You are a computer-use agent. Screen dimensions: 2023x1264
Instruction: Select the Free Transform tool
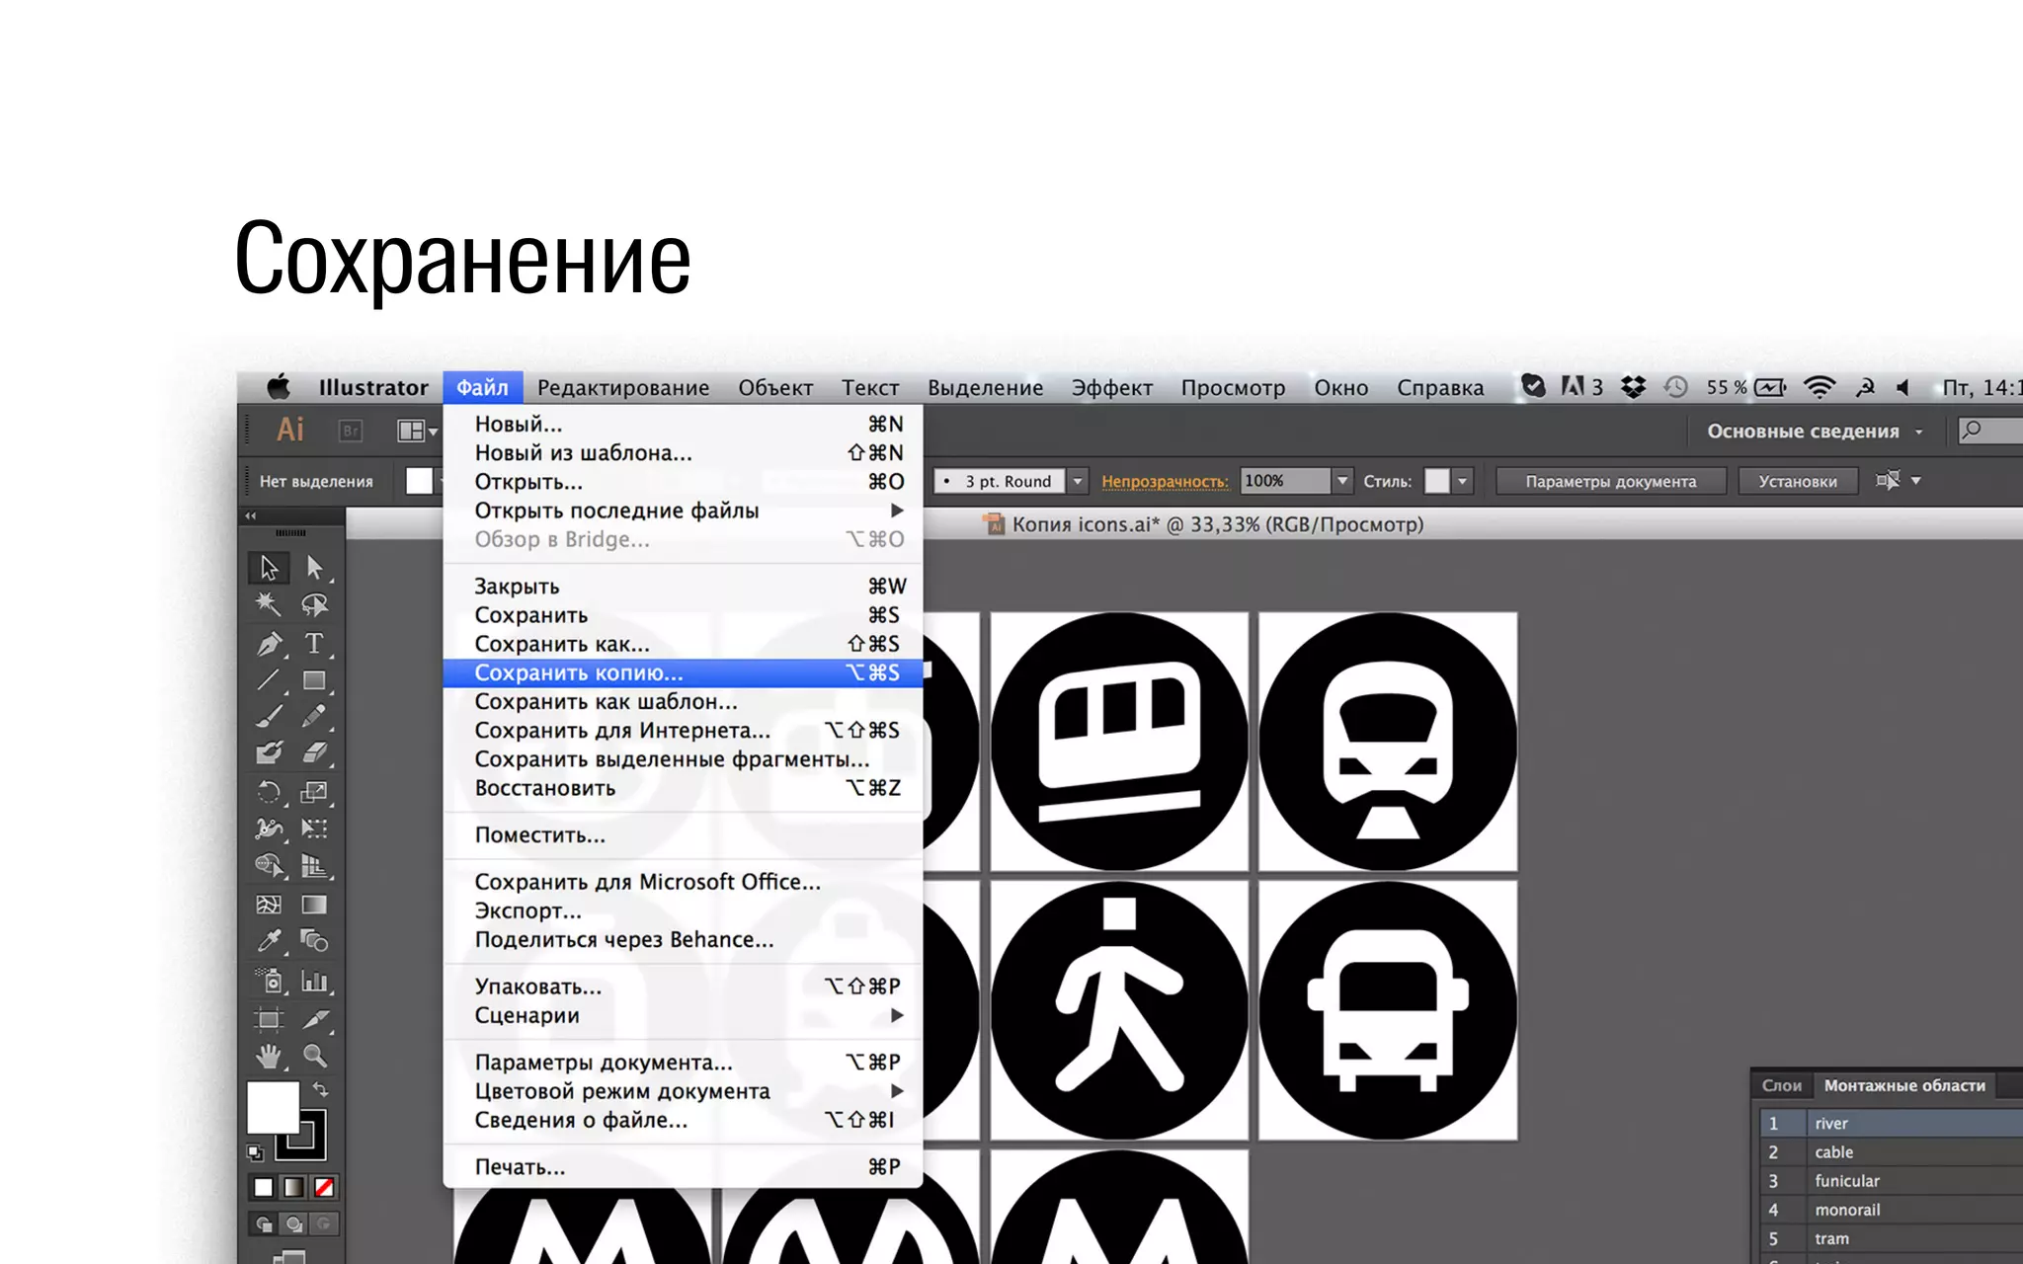(x=314, y=829)
